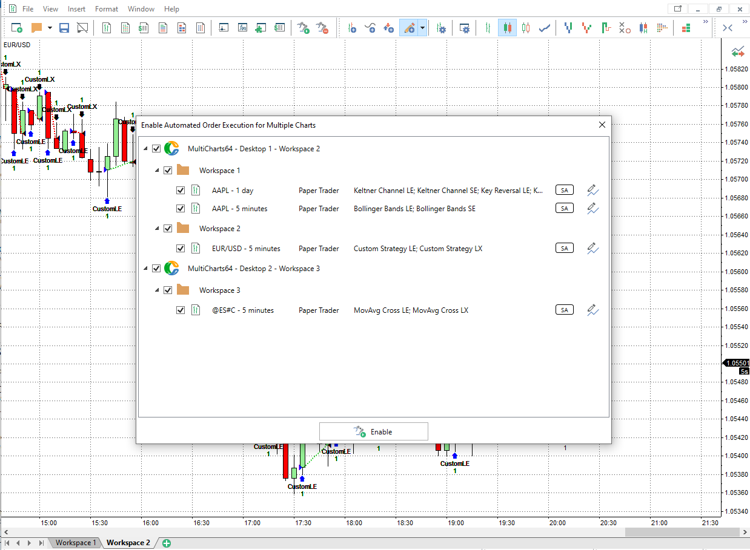Switch the chart to candlestick style
This screenshot has width=750, height=550.
[507, 27]
